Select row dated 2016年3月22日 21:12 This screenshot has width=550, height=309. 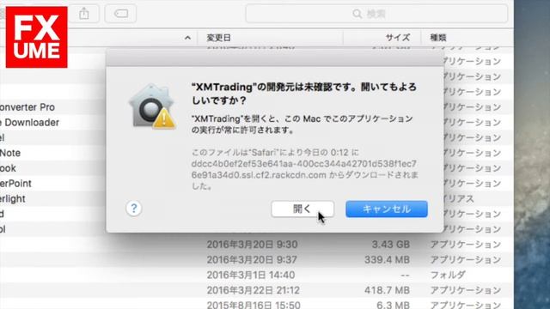[257, 290]
